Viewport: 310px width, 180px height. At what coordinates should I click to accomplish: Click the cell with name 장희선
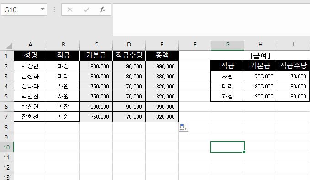pyautogui.click(x=30, y=117)
